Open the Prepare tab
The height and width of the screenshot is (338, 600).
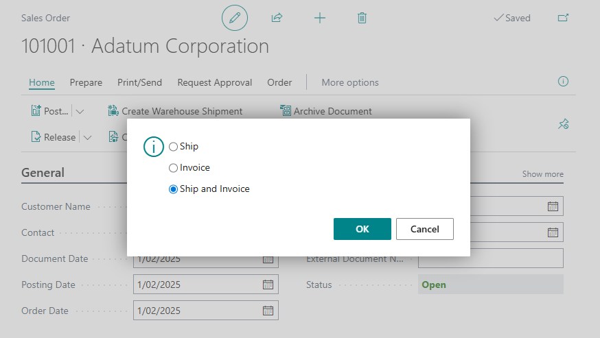click(86, 82)
